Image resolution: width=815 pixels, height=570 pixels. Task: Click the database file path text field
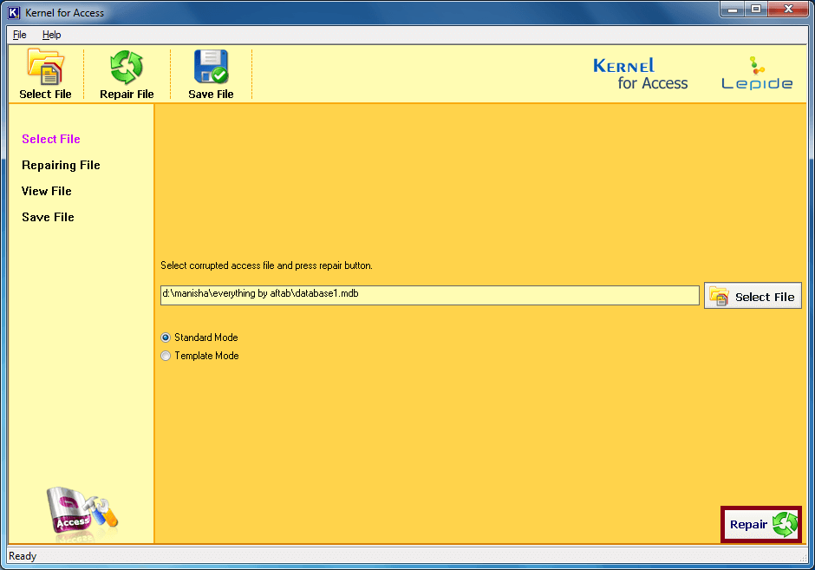[x=429, y=295]
